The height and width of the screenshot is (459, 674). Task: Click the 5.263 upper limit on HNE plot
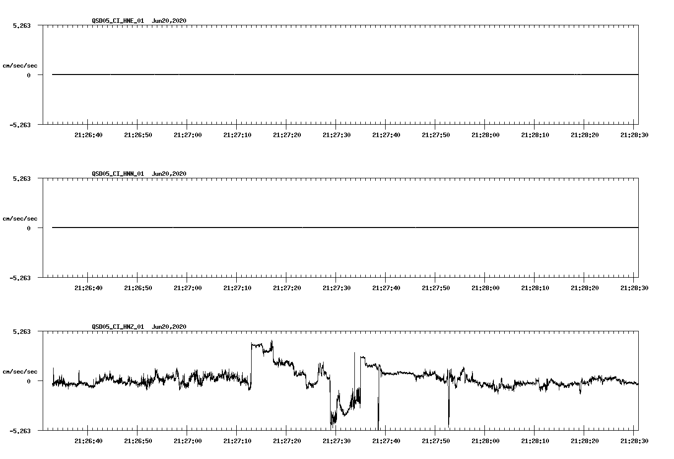tap(22, 25)
